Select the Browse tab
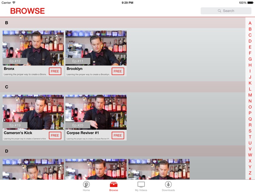 click(x=114, y=186)
